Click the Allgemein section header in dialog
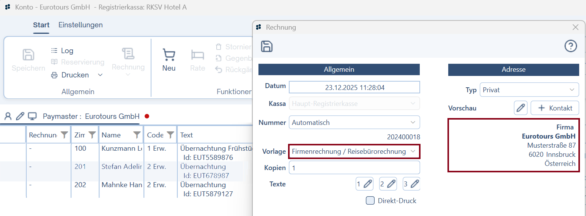Image resolution: width=586 pixels, height=216 pixels. (x=339, y=69)
